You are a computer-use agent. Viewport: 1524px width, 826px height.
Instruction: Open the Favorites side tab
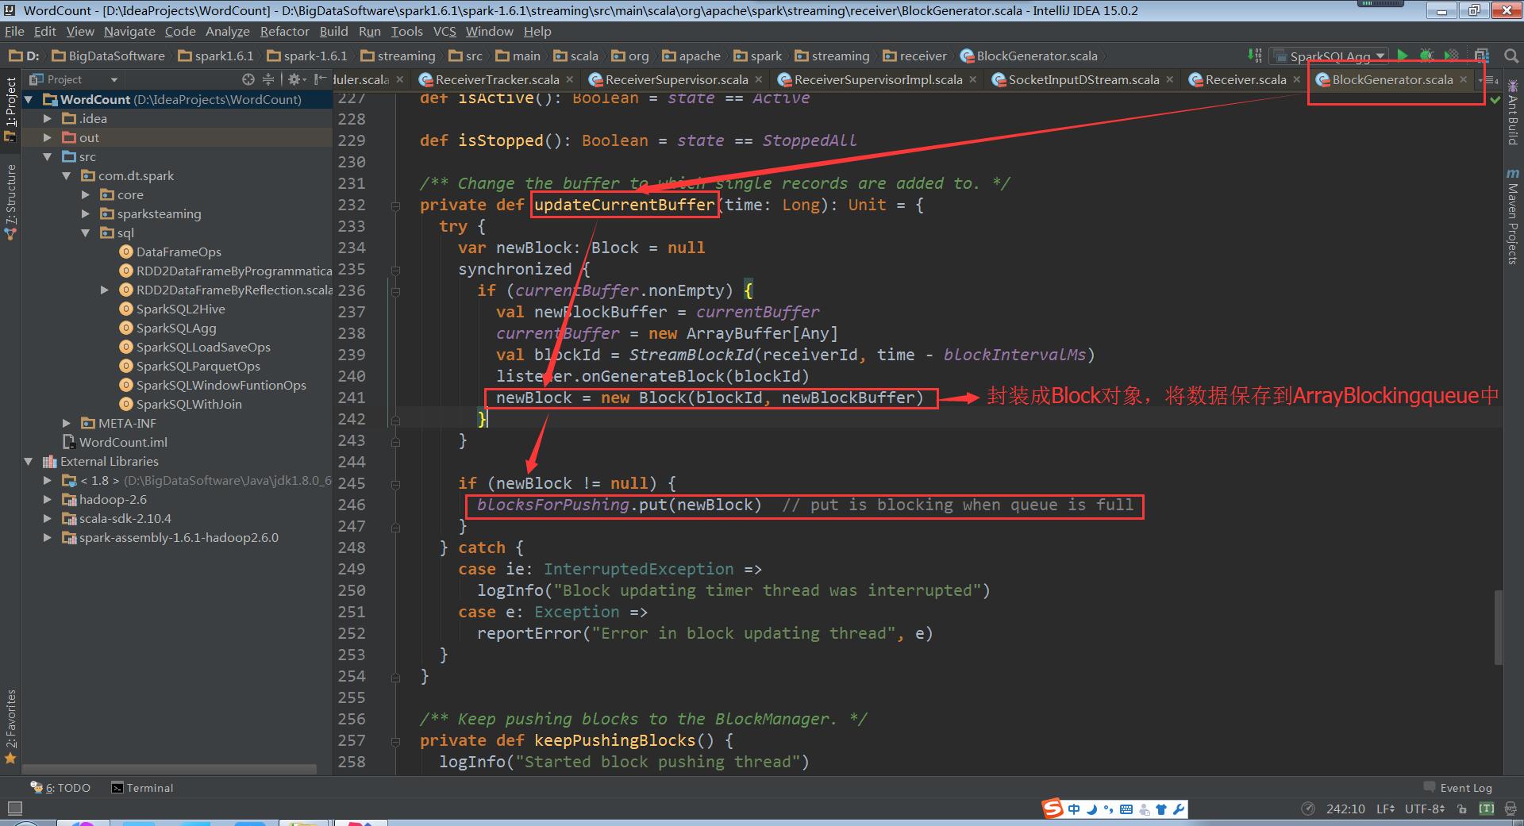coord(10,726)
